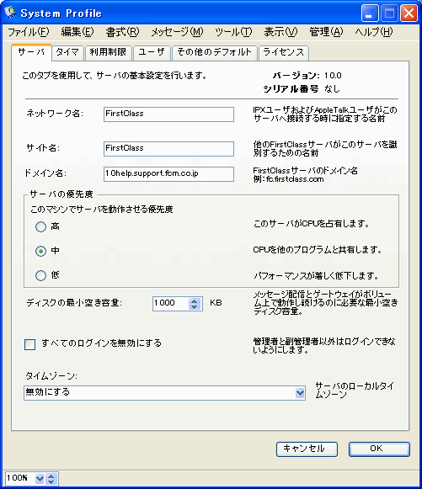Click the zoom stepper in the status bar
This screenshot has height=489, width=422.
(x=51, y=478)
